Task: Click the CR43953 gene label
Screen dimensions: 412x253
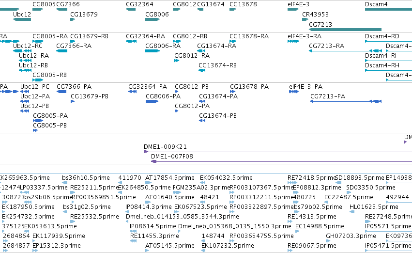Action: pyautogui.click(x=315, y=14)
